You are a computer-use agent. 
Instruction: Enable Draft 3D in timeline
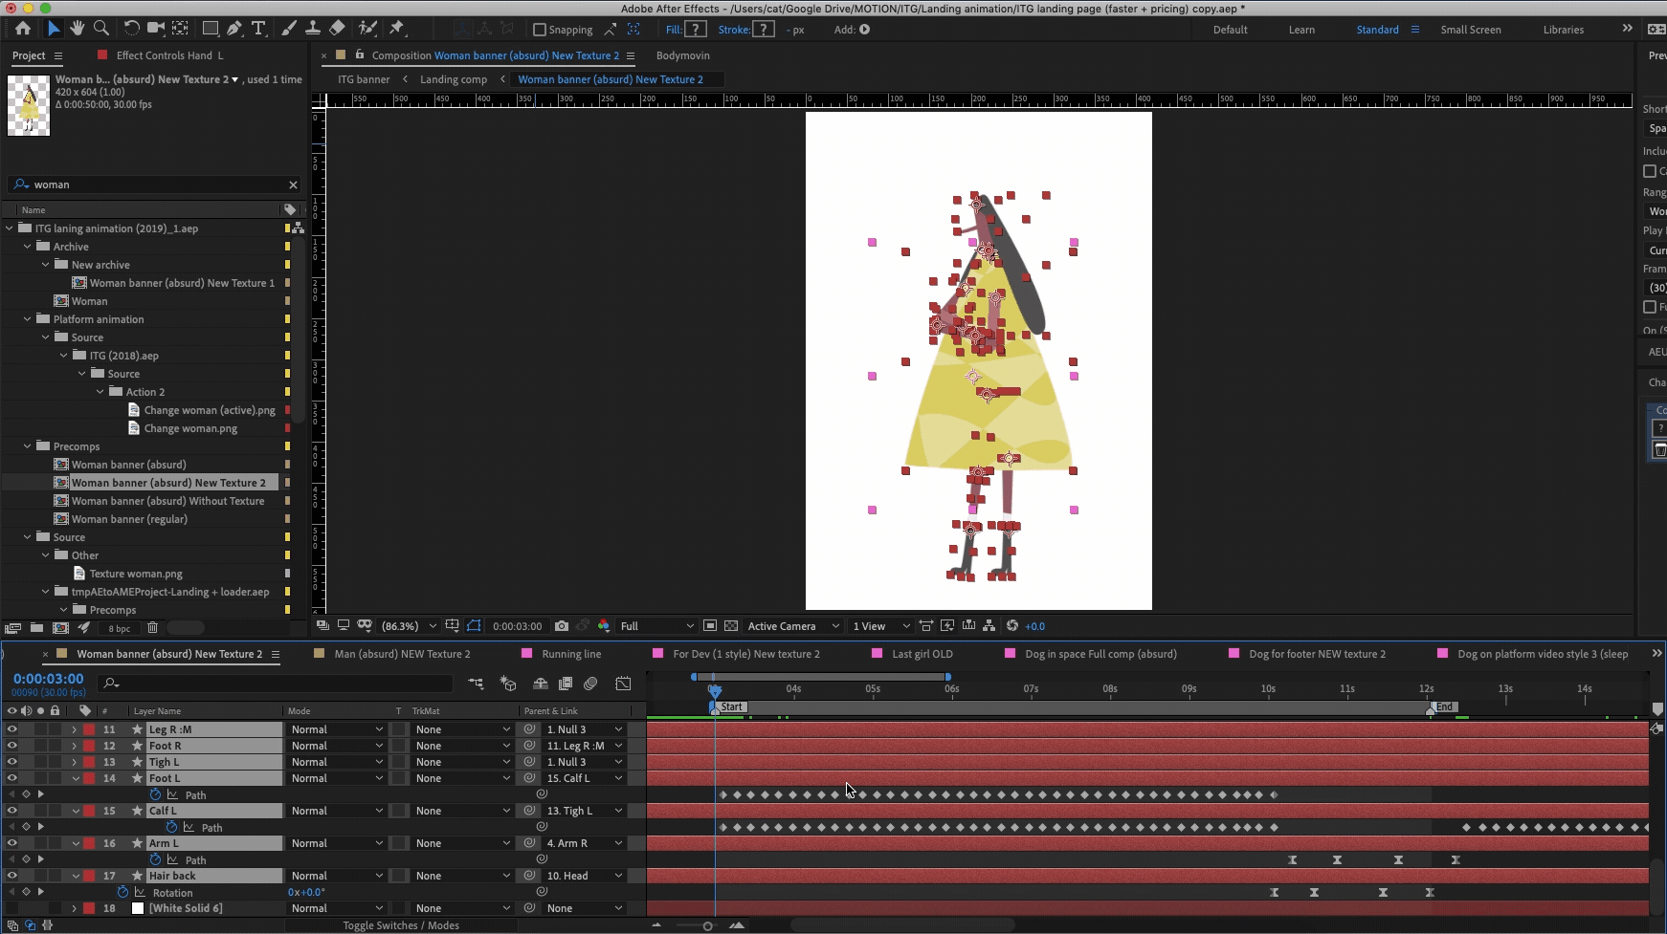(x=508, y=684)
